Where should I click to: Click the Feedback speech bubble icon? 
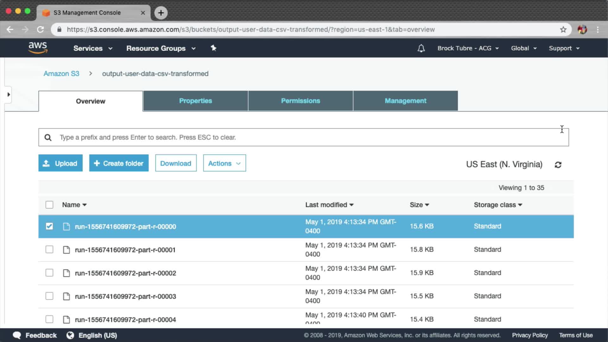pos(17,335)
